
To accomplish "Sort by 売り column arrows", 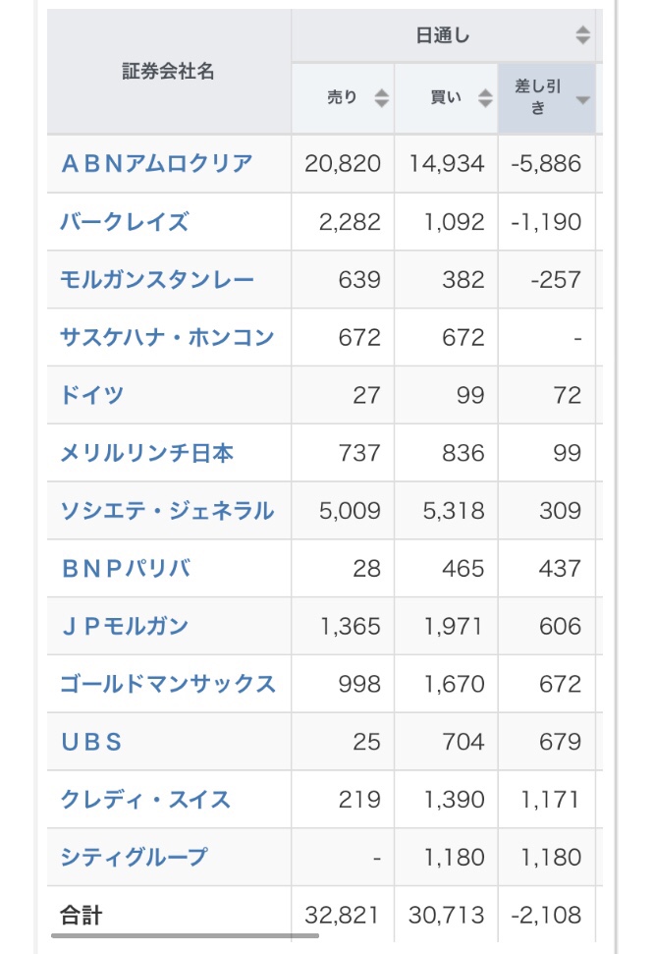I will click(x=381, y=98).
